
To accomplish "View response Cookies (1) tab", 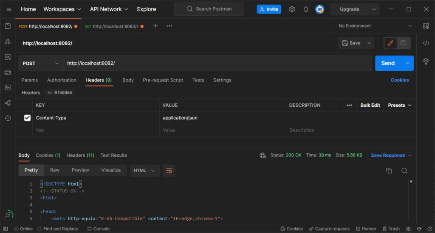I will (x=48, y=155).
